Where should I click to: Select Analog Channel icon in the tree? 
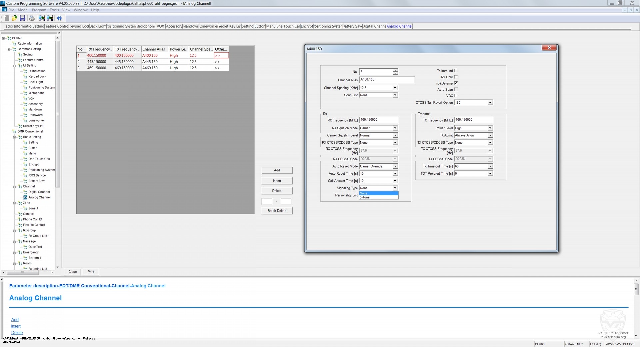click(x=25, y=197)
